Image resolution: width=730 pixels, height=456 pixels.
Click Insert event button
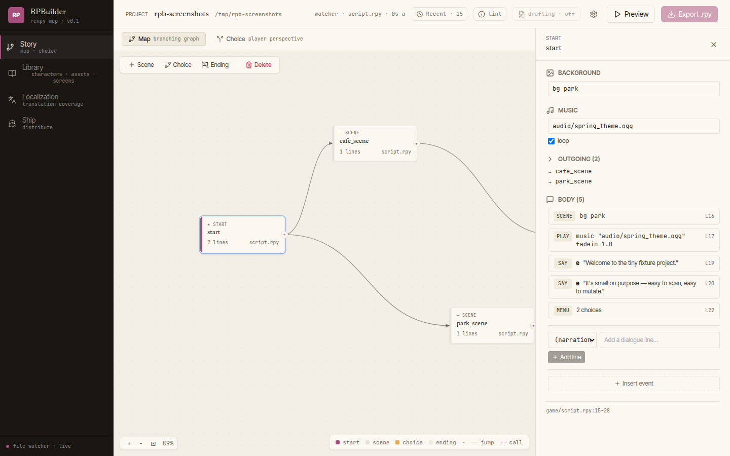point(634,384)
